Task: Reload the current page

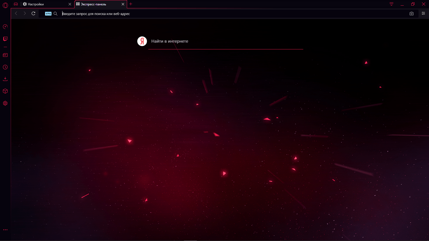Action: point(34,13)
